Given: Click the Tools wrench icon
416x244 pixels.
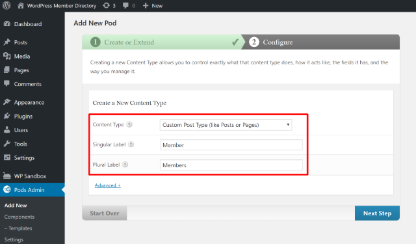Looking at the screenshot, I should pyautogui.click(x=7, y=144).
